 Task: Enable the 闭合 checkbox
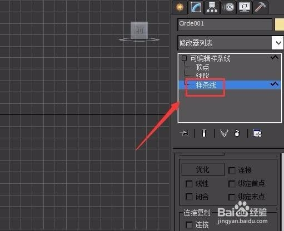click(189, 197)
